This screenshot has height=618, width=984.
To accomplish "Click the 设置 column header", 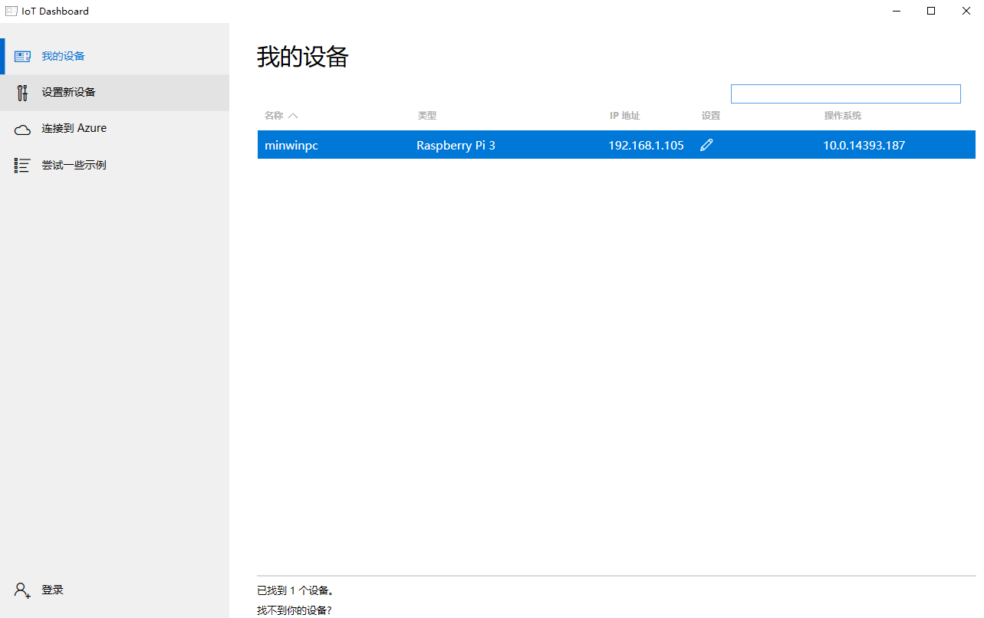I will [710, 116].
